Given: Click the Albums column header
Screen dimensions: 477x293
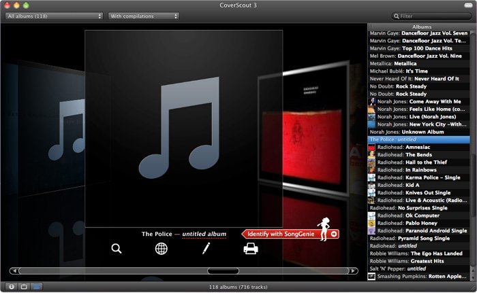Looking at the screenshot, I should (x=422, y=27).
